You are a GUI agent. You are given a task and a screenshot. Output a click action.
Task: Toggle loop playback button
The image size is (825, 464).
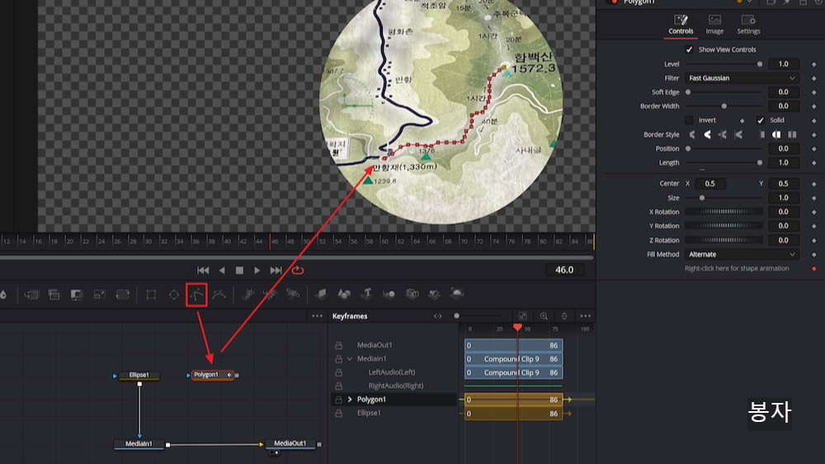coord(298,270)
